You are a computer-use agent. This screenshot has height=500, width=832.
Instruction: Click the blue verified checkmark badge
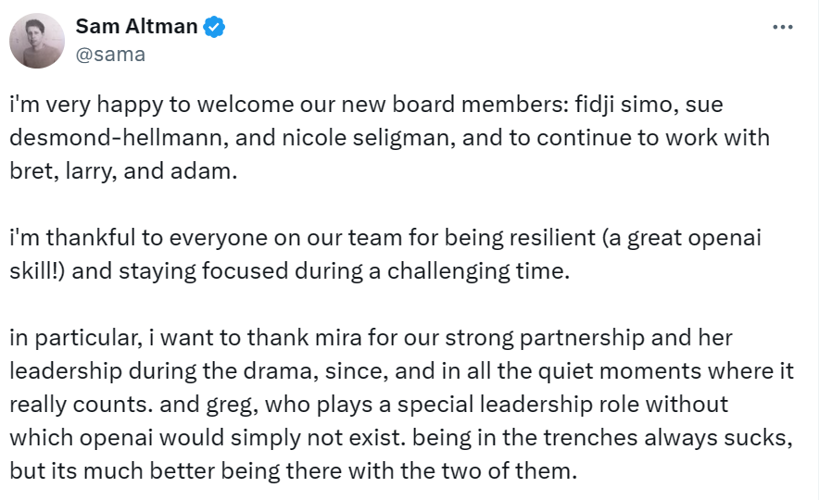[x=215, y=27]
